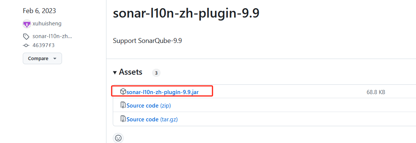Open the xuhuisheng user profile link

point(47,24)
